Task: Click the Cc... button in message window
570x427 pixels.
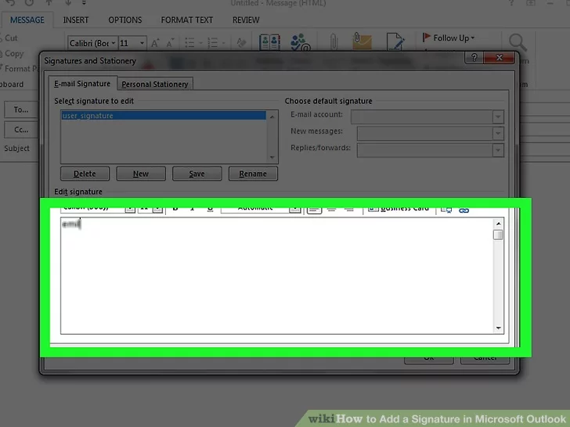Action: click(21, 130)
